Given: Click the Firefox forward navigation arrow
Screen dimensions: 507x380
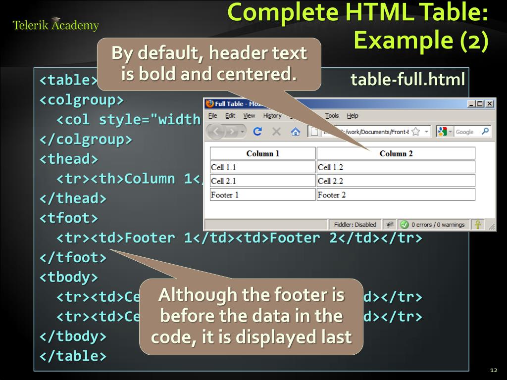Looking at the screenshot, I should tap(232, 132).
